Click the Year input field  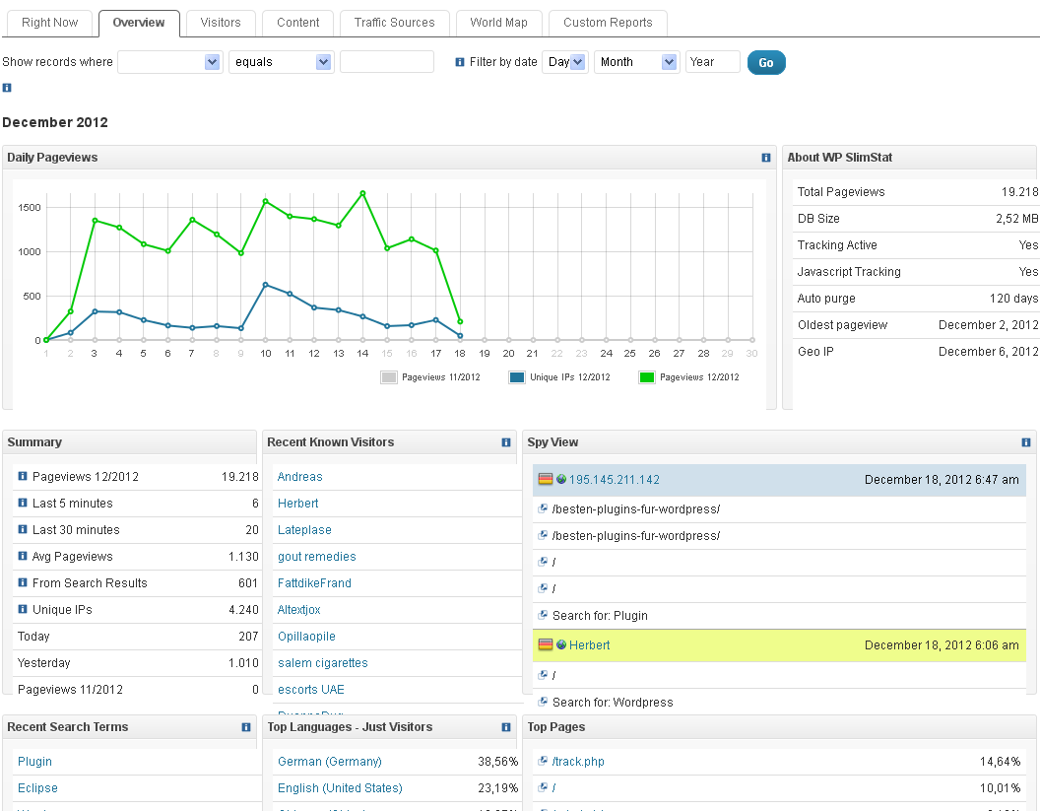coord(712,62)
